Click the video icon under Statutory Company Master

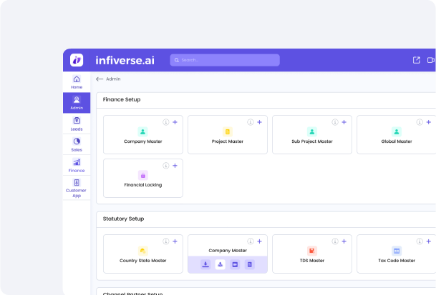(x=235, y=264)
